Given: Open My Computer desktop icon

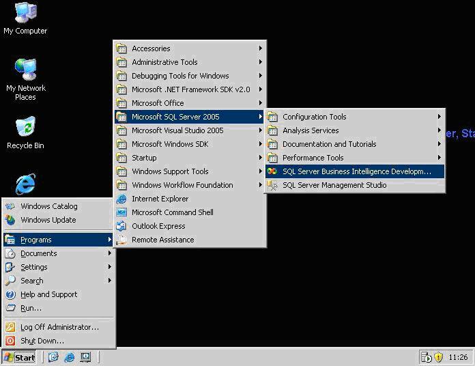Looking at the screenshot, I should point(25,17).
